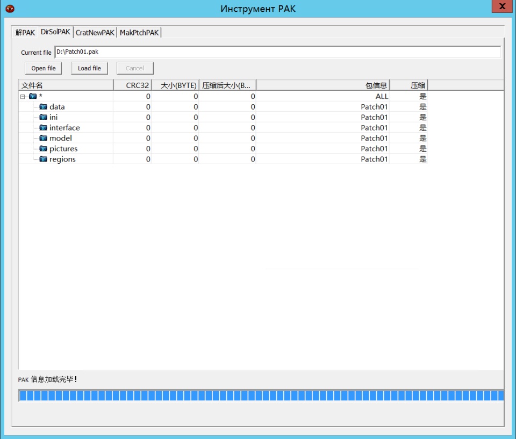Click the folder icon beside ini
This screenshot has height=439, width=516.
44,118
